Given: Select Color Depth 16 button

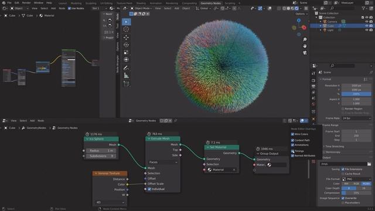Looking at the screenshot, I should (364, 188).
